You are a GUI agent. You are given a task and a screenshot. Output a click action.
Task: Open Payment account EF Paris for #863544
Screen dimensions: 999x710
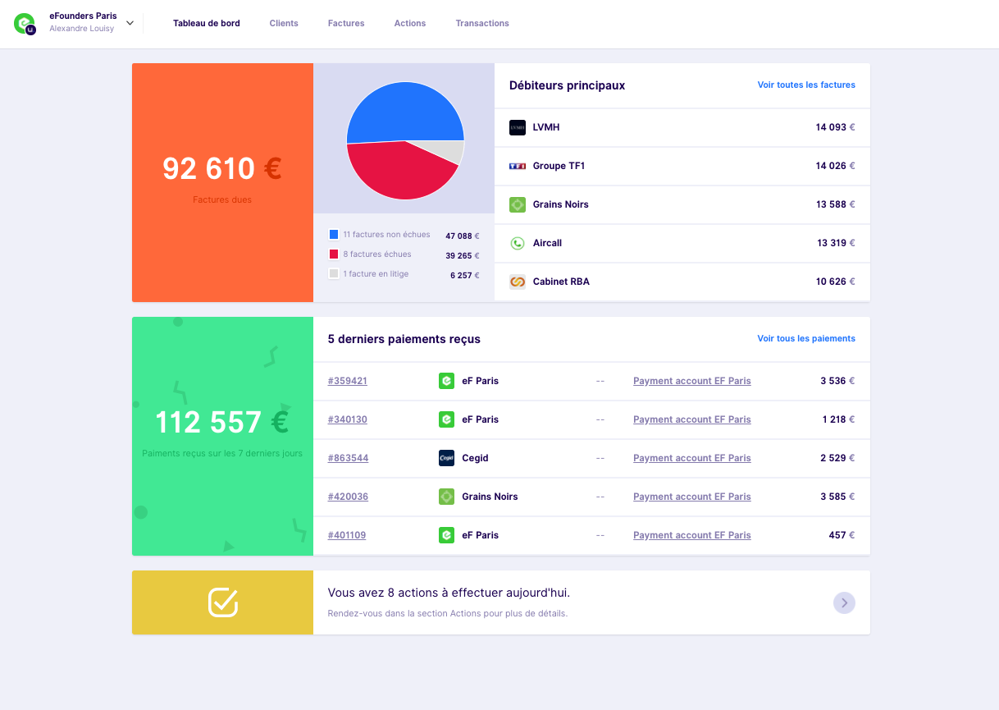tap(692, 458)
